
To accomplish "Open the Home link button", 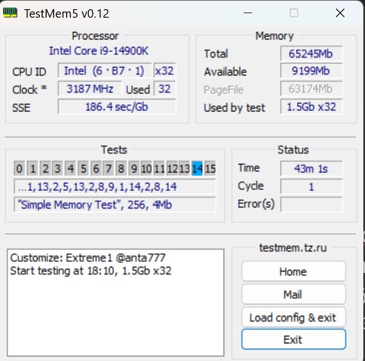I will pyautogui.click(x=294, y=271).
